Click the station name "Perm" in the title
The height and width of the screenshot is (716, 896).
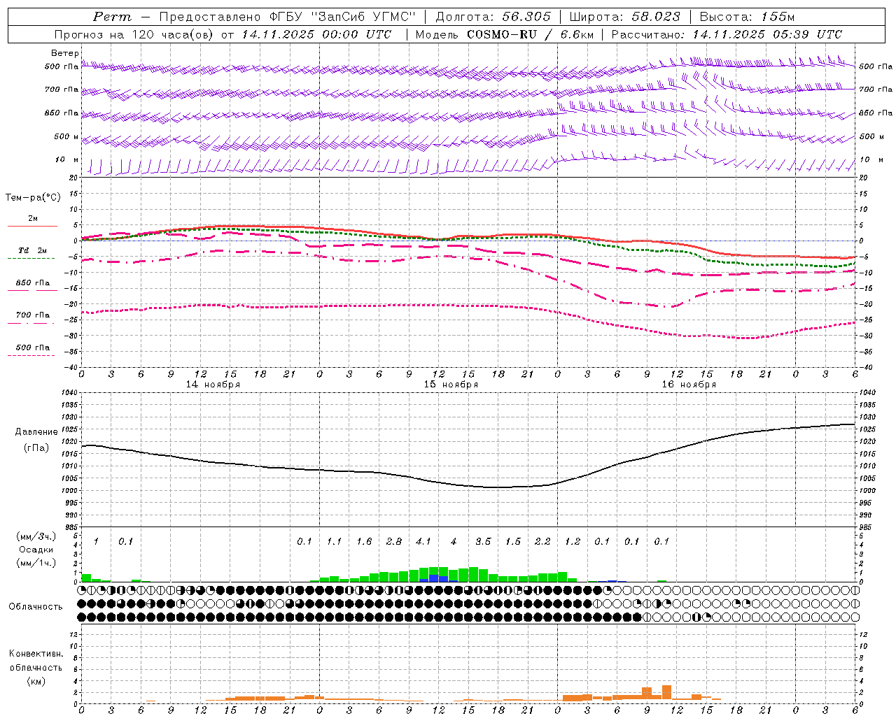[112, 17]
